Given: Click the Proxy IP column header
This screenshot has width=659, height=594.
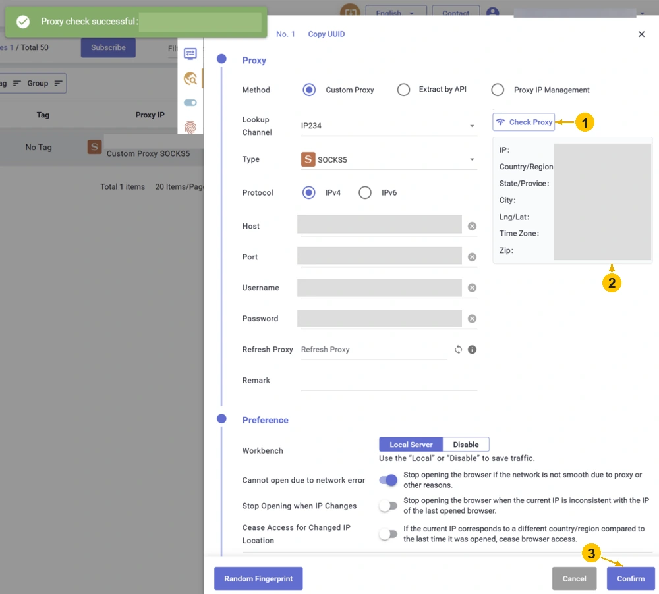Looking at the screenshot, I should 150,115.
